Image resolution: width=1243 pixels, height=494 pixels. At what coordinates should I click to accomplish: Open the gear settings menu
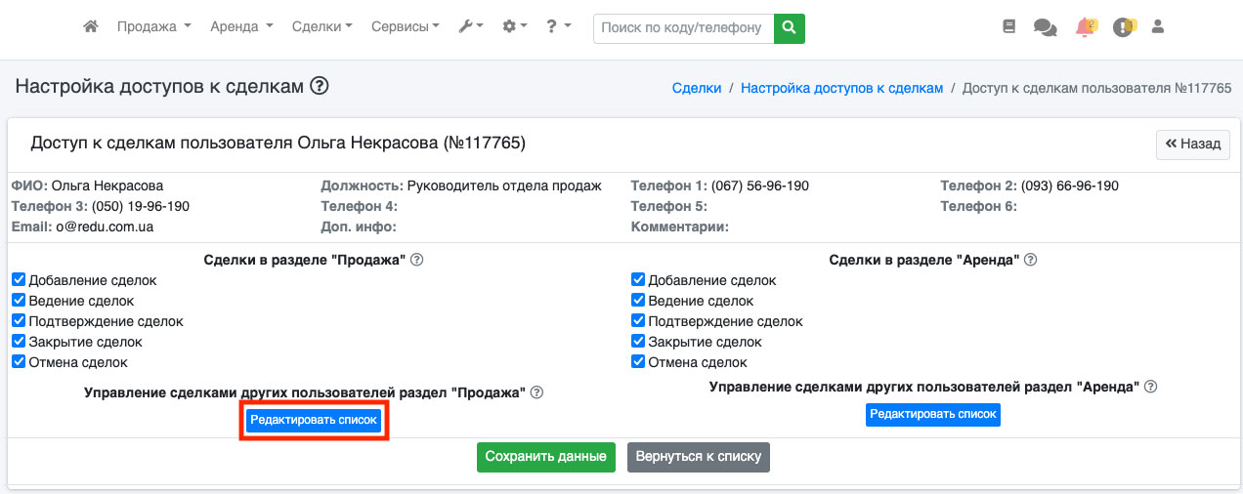[x=515, y=27]
